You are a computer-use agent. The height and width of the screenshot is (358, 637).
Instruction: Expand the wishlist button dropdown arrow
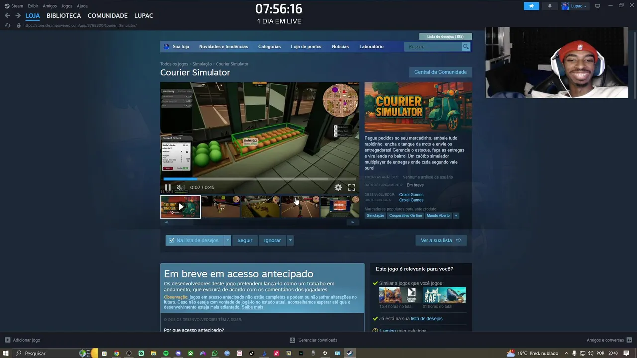pyautogui.click(x=228, y=240)
